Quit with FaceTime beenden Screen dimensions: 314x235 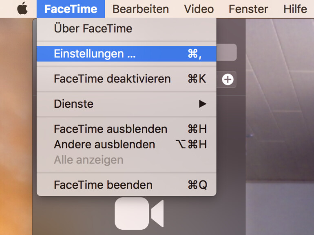[x=103, y=185]
